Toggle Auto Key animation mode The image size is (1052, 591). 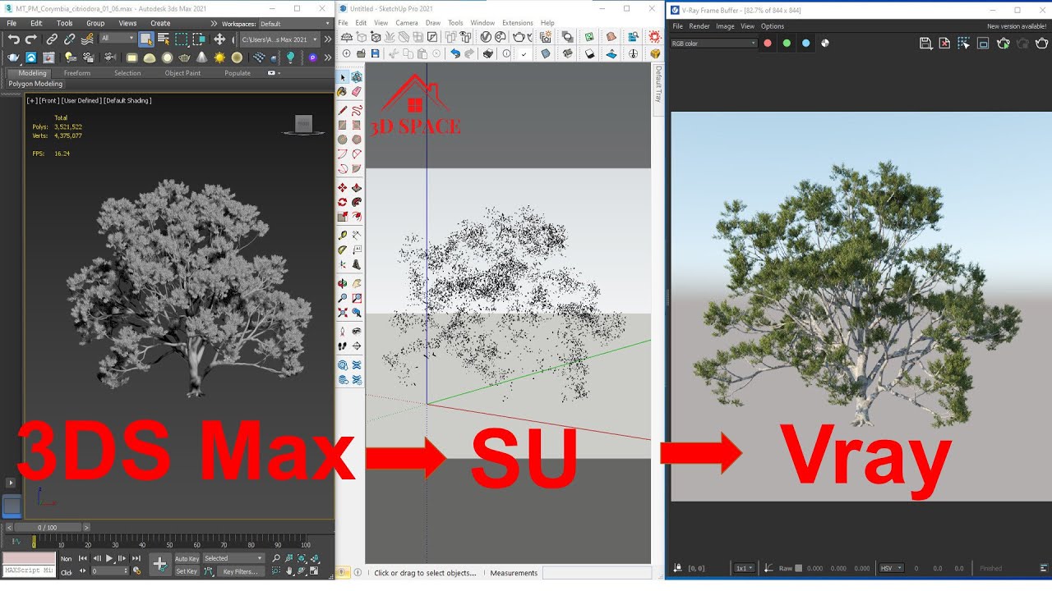tap(187, 558)
